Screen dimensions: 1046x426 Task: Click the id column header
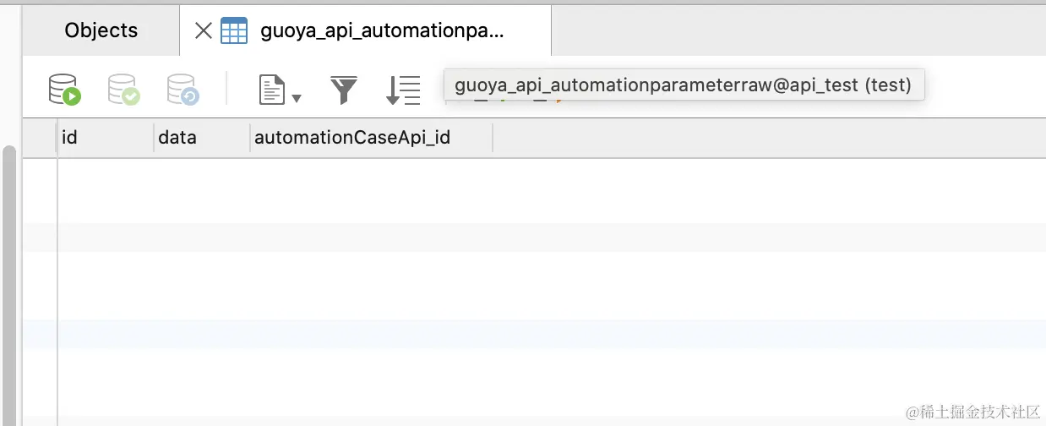pyautogui.click(x=105, y=137)
